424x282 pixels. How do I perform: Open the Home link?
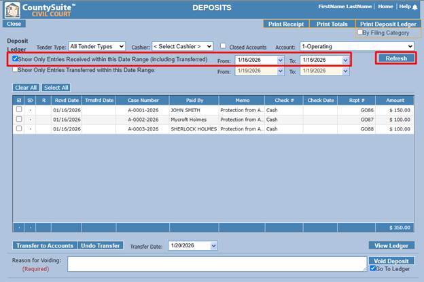click(385, 7)
